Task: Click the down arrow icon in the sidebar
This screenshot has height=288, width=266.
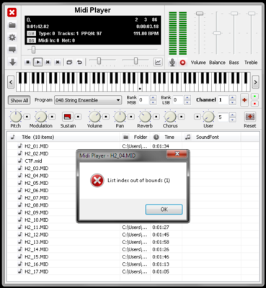Action: [12, 62]
